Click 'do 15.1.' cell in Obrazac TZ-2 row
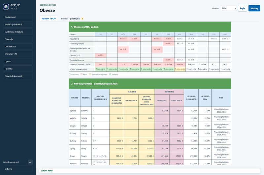This screenshot has height=175, width=264. [x=101, y=55]
